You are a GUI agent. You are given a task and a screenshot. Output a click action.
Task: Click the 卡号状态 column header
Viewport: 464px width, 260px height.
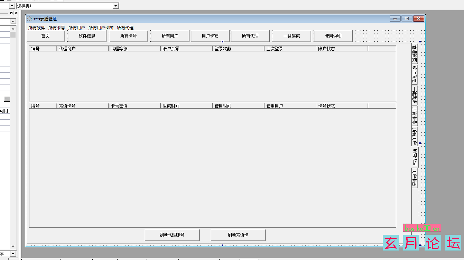pyautogui.click(x=342, y=106)
